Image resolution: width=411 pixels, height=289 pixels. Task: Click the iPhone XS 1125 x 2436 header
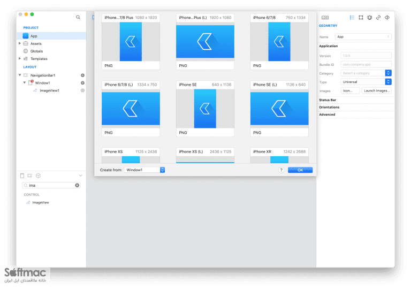[x=131, y=151]
